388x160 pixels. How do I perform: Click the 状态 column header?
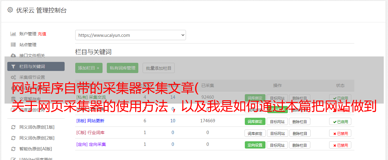click(x=340, y=85)
